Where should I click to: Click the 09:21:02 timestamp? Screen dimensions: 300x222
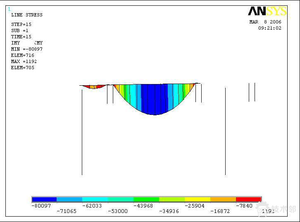point(270,28)
